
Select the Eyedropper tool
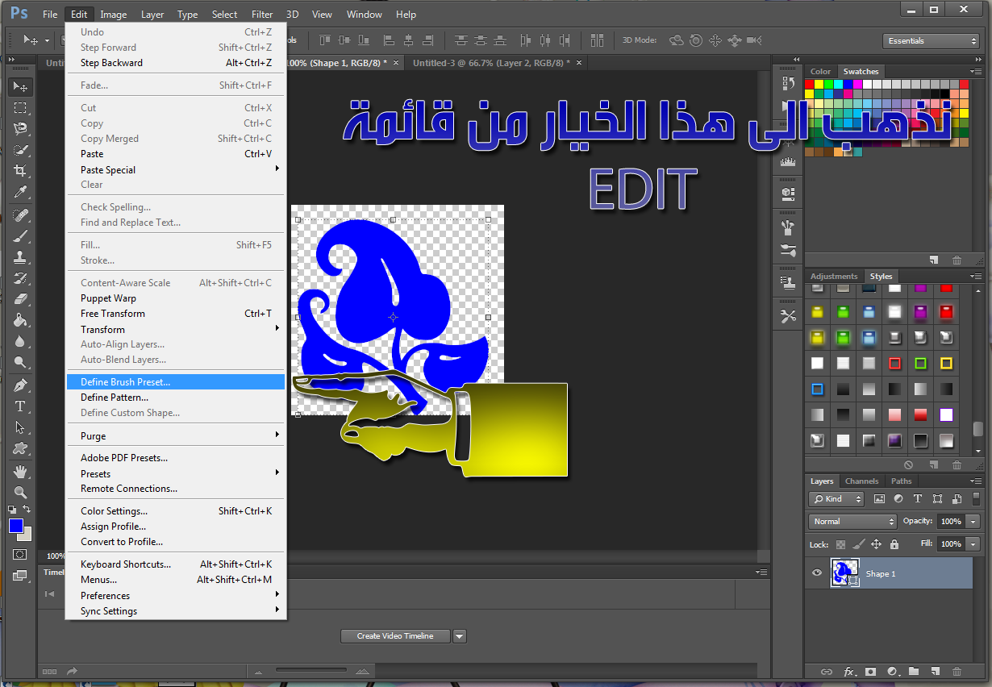tap(20, 192)
